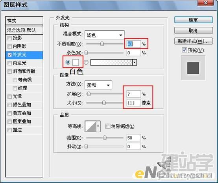
Task: Select 混合选项:默认 in the styles list
Action: [x=24, y=30]
